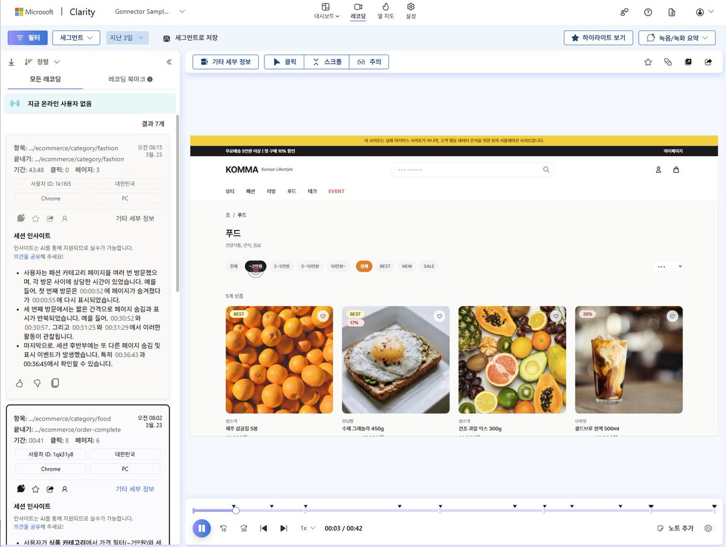Screen dimensions: 726x547
Task: Open the invite team members icon
Action: pos(624,12)
